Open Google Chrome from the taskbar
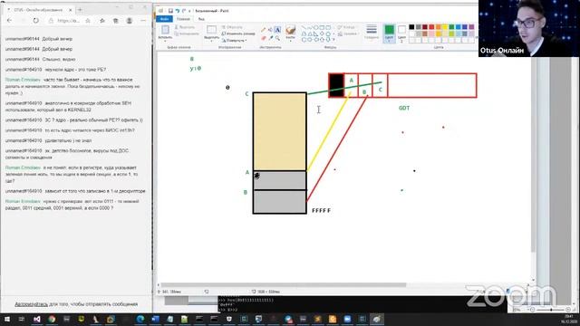This screenshot has height=326, width=580. click(52, 319)
